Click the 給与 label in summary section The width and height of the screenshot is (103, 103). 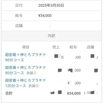(19, 15)
